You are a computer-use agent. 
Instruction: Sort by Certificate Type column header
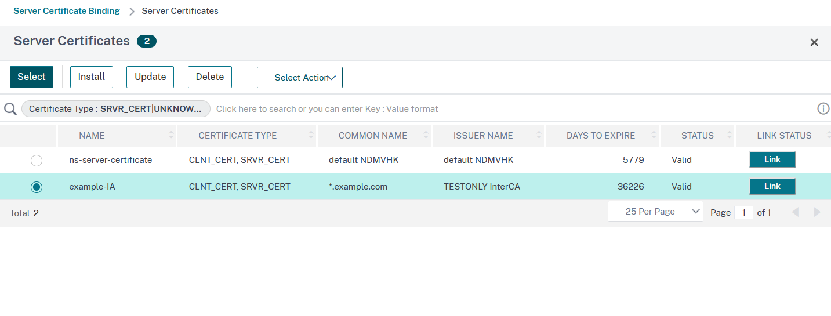[x=238, y=136]
